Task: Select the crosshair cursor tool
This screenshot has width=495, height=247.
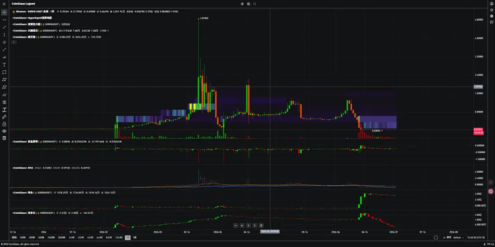Action: pos(4,12)
